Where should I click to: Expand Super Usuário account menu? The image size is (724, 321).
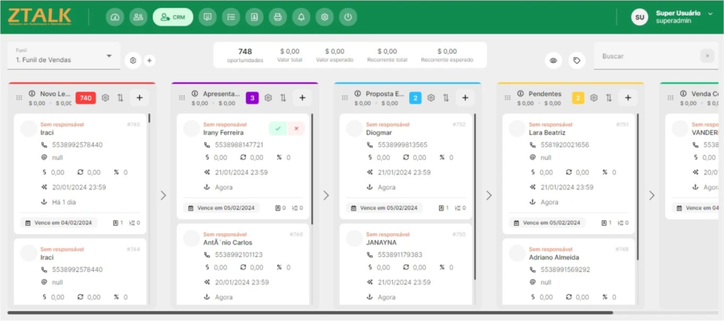coord(710,14)
